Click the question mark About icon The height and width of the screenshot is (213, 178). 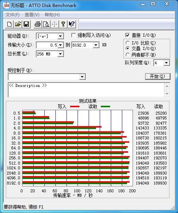[x=63, y=24]
